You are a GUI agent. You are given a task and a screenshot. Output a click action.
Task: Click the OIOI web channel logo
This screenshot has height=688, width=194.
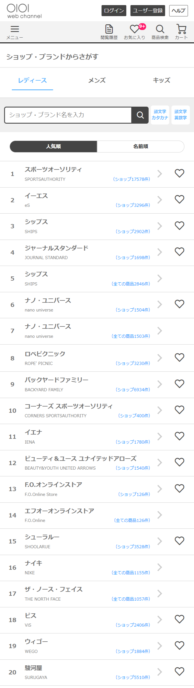click(x=24, y=11)
